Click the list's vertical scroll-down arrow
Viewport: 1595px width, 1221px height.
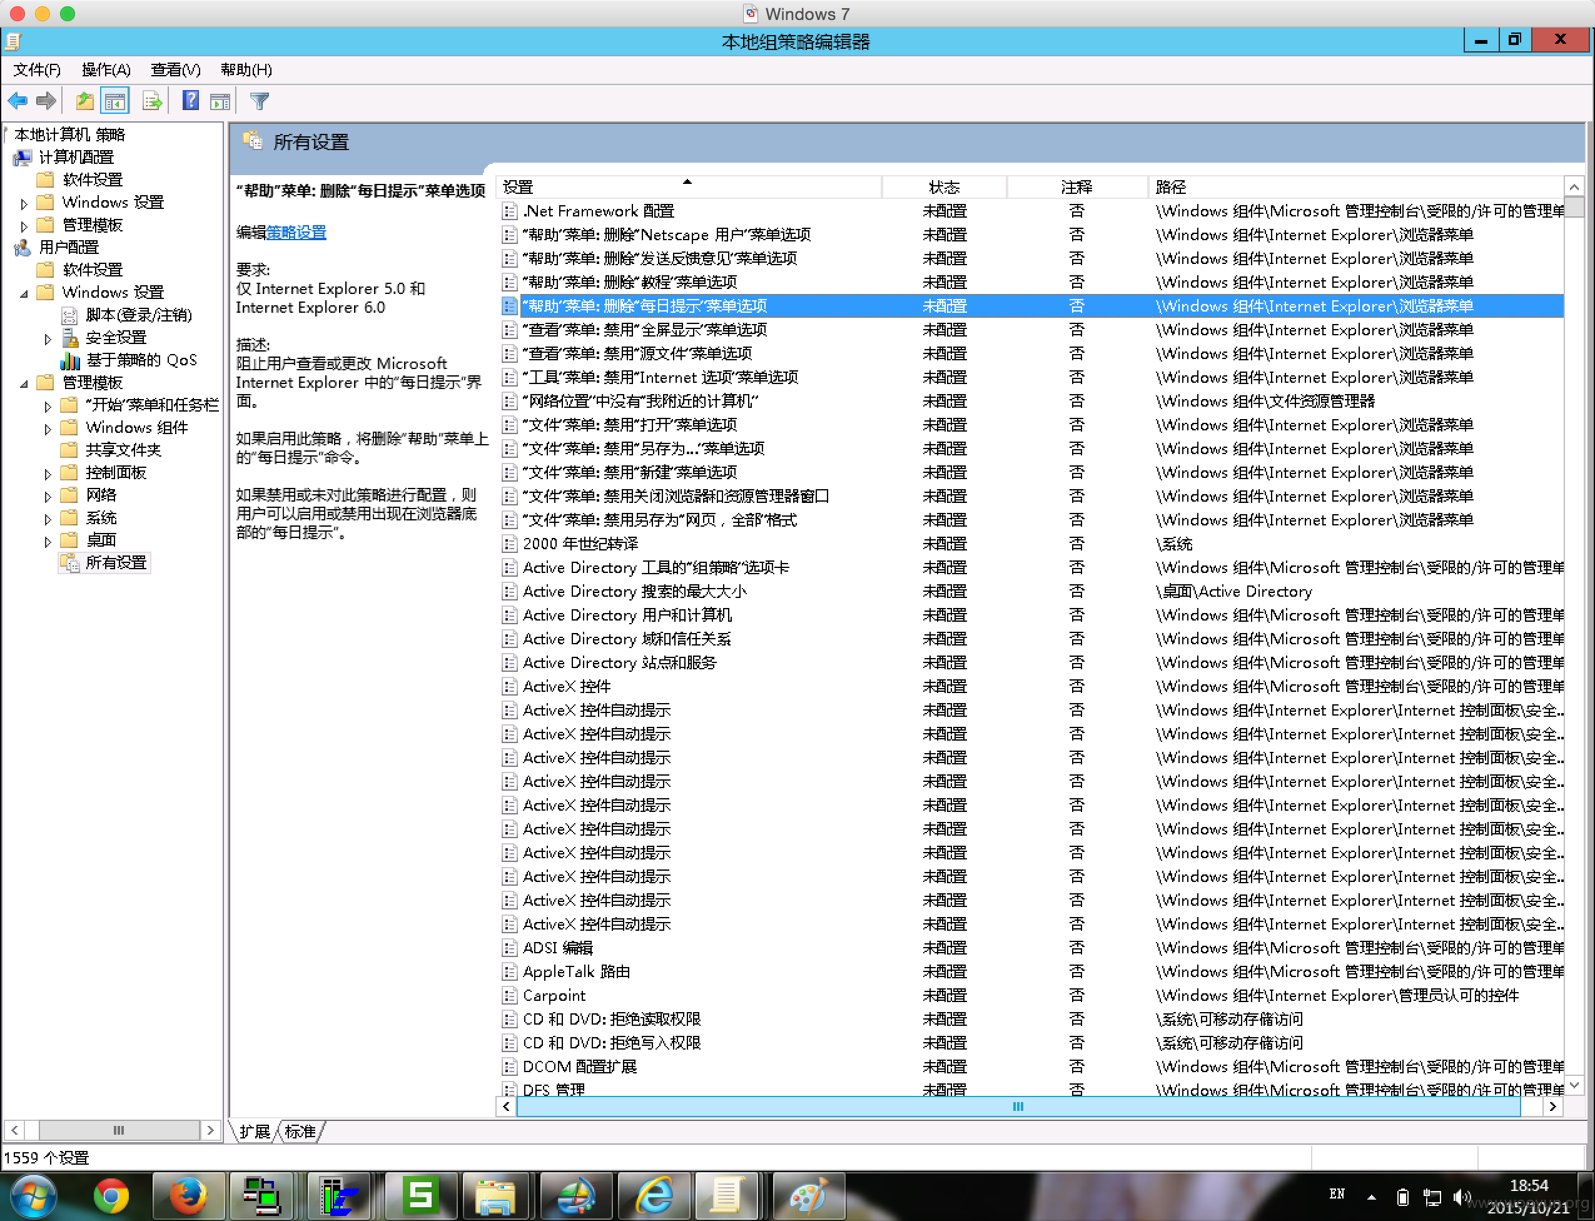point(1574,1085)
